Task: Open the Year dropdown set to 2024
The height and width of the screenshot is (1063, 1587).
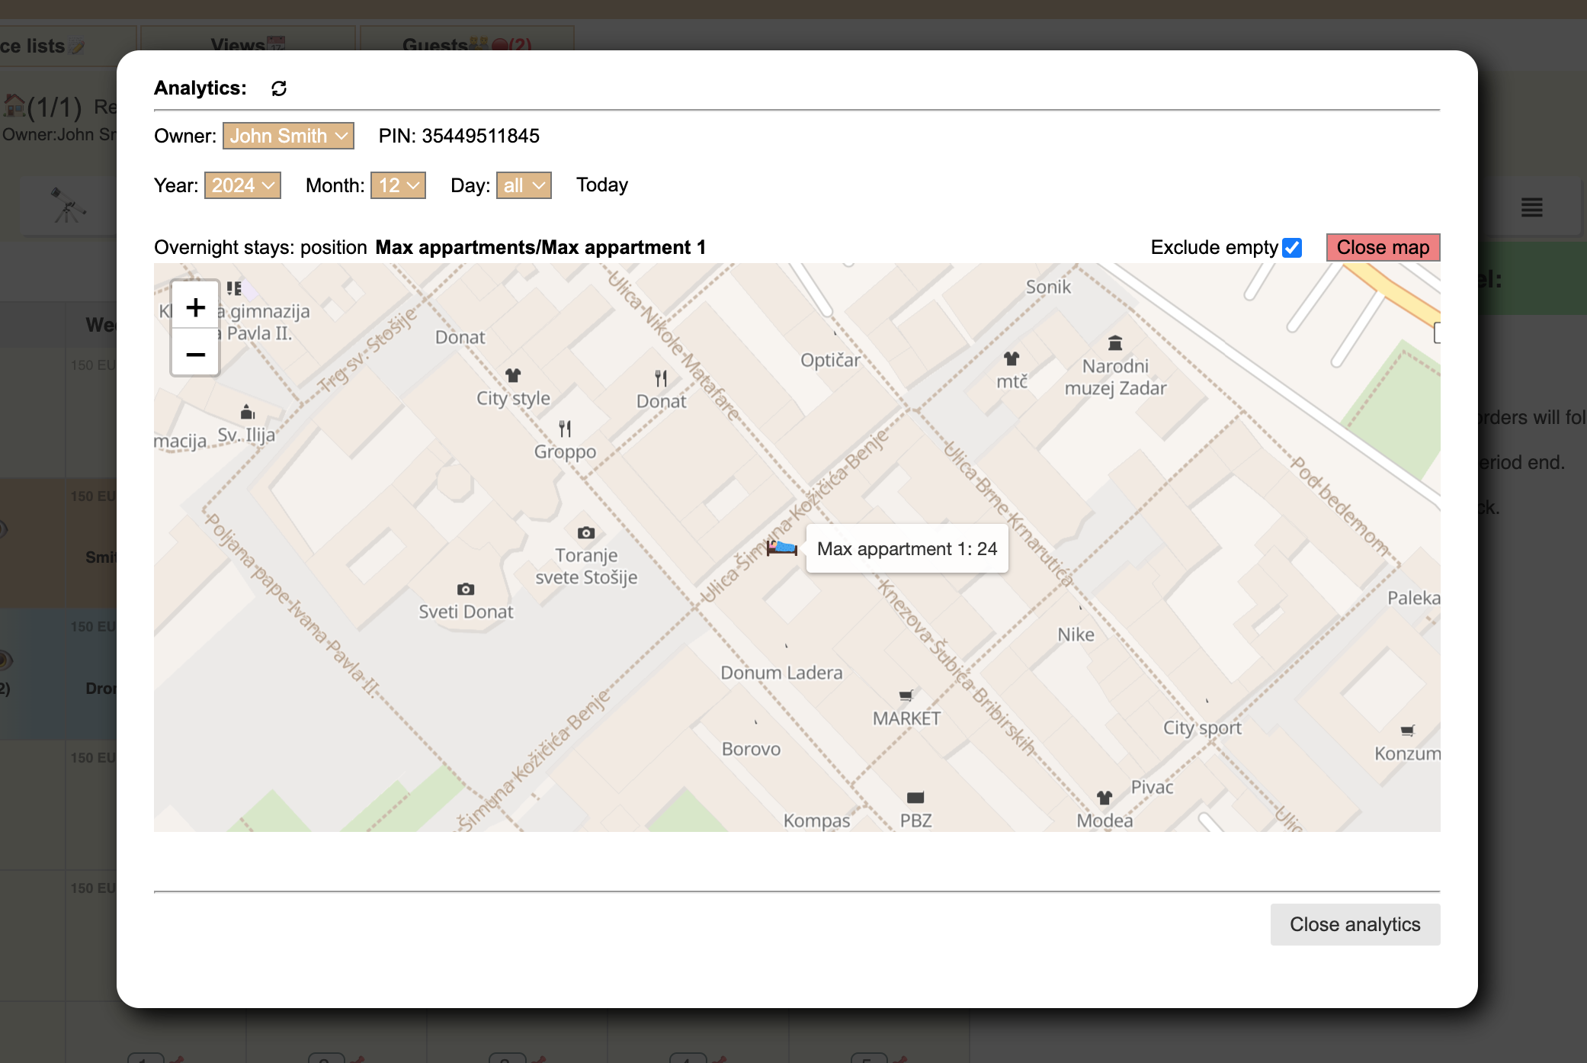Action: click(x=242, y=185)
